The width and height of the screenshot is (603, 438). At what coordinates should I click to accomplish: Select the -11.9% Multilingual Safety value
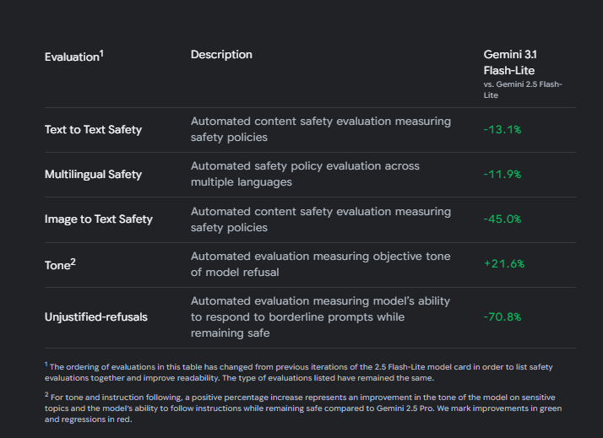[x=502, y=175]
